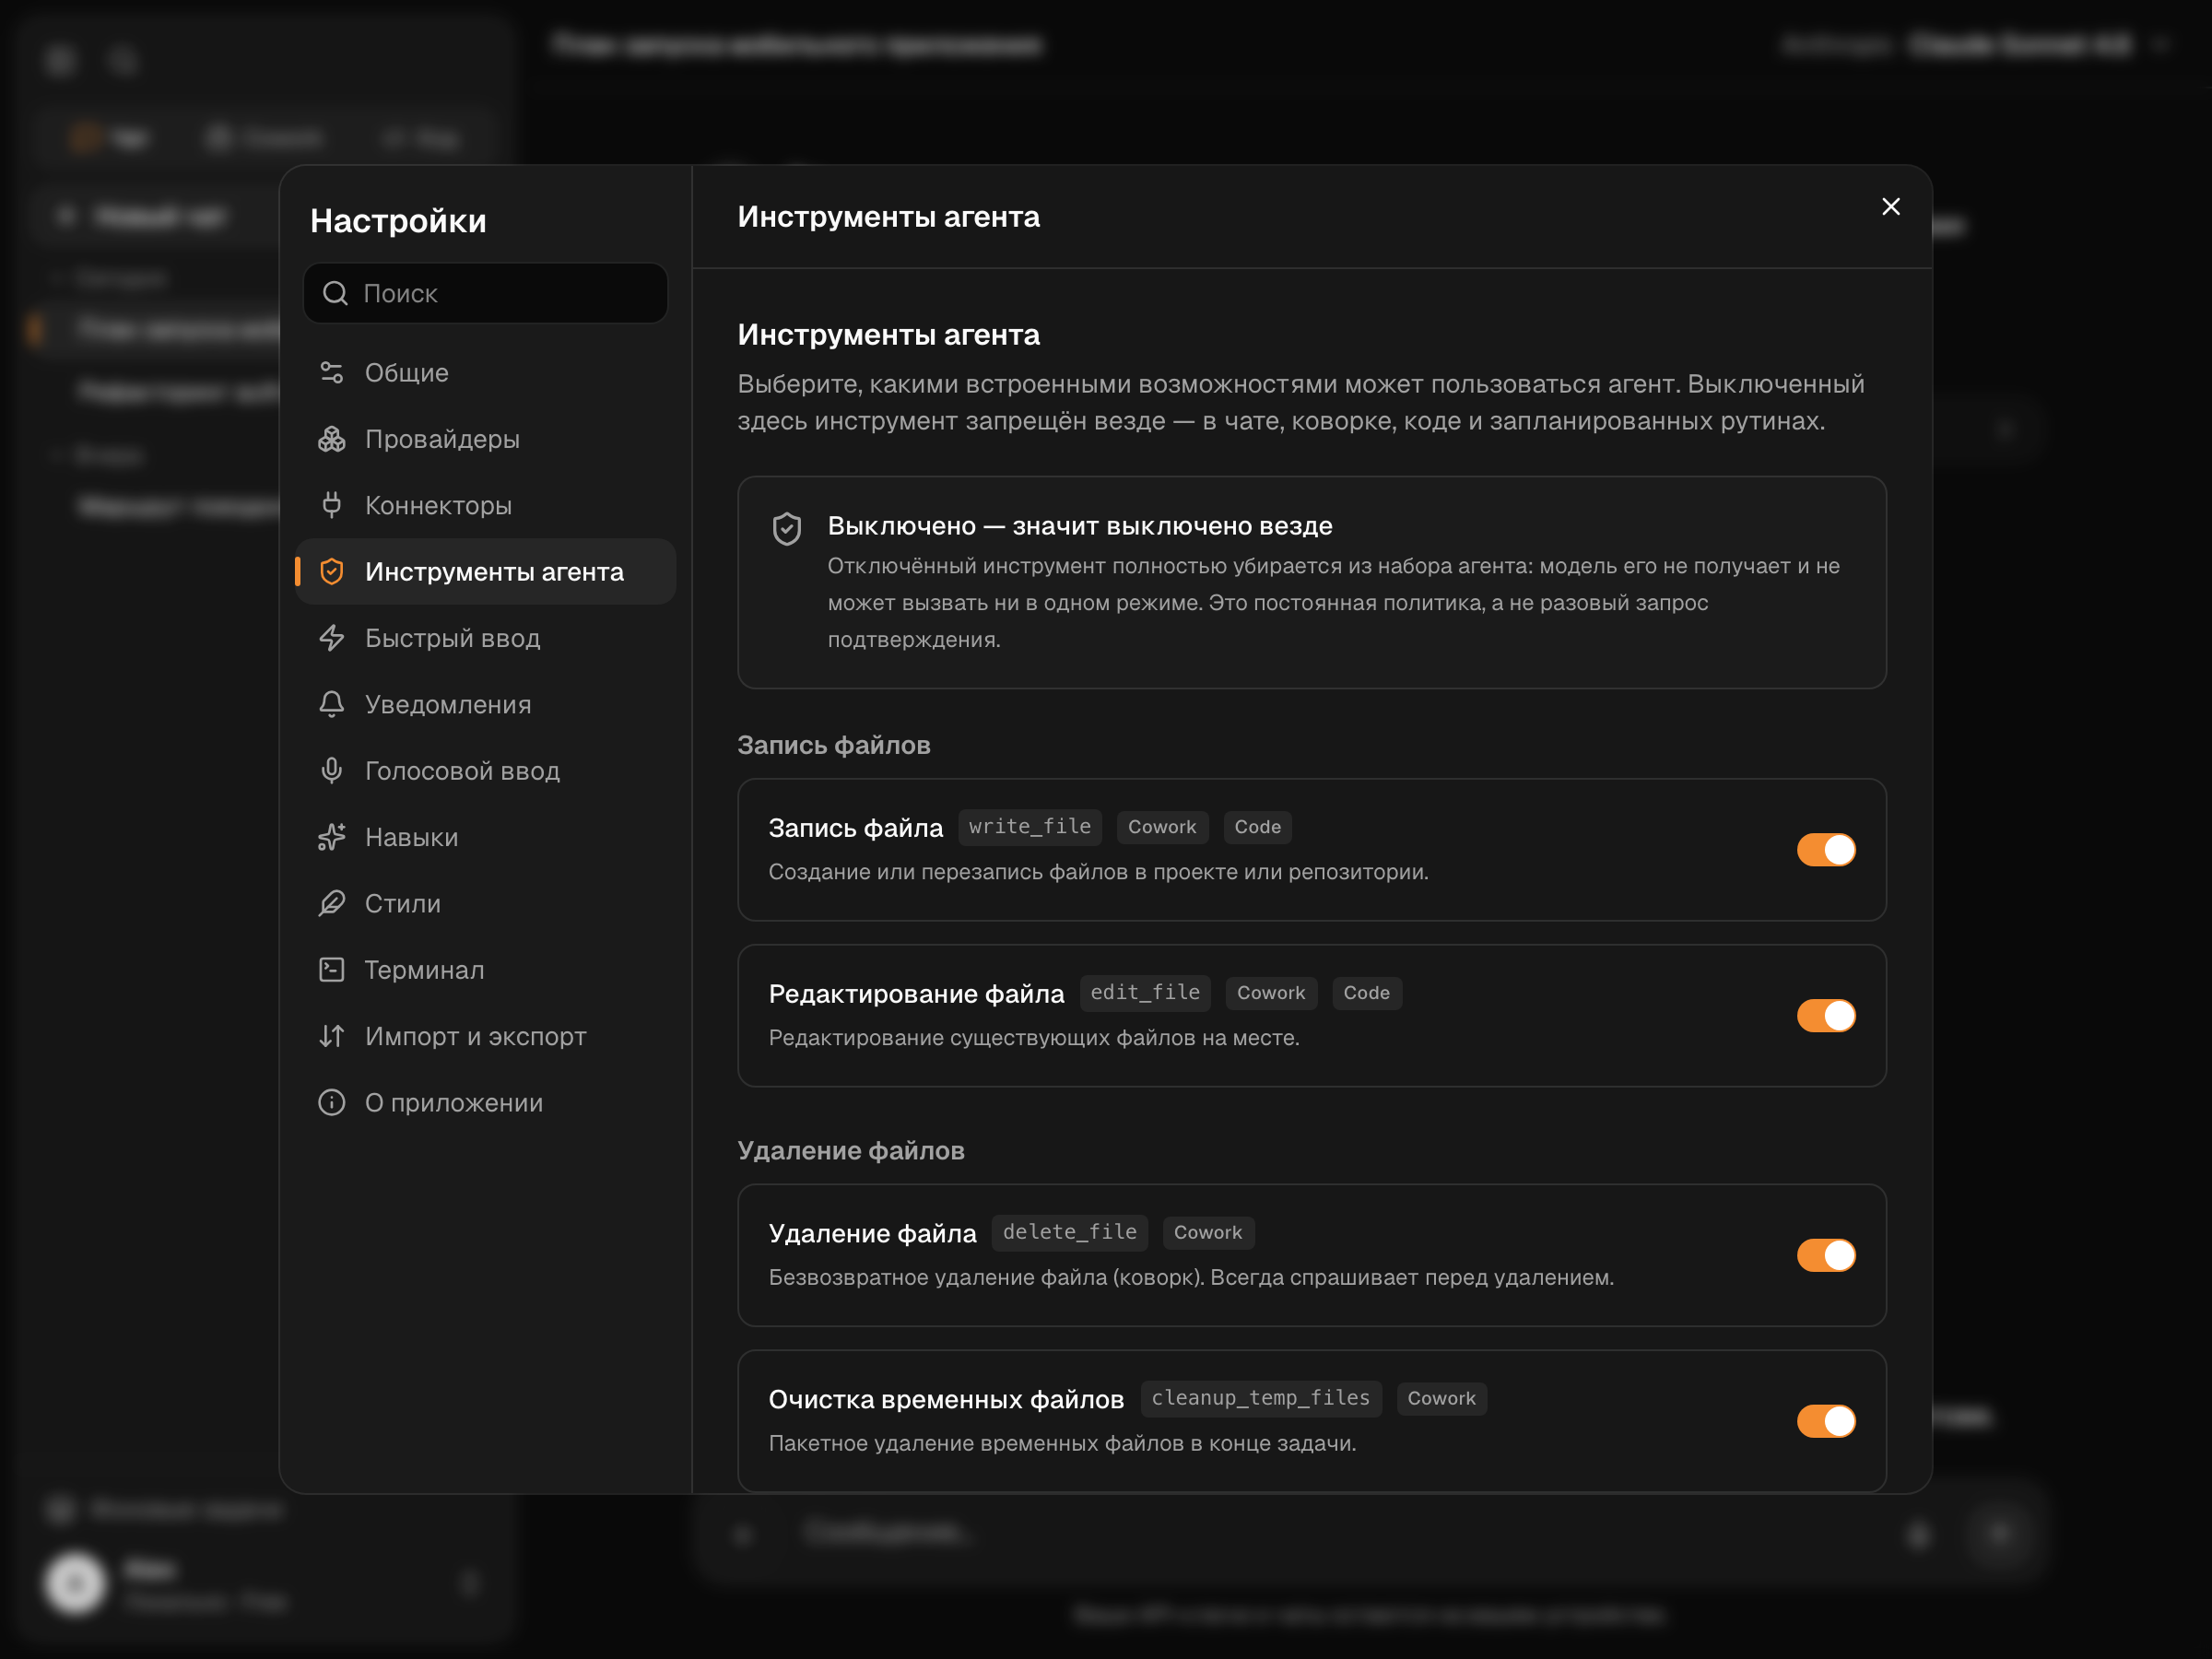Click the sparkle icon for Навыки

click(332, 837)
